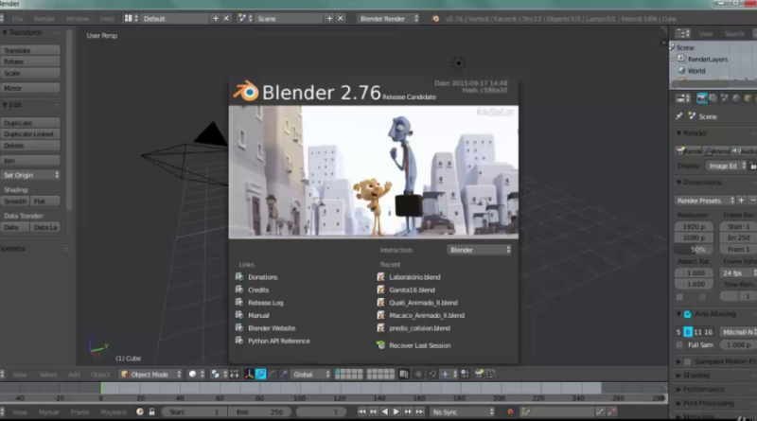Choose 16 anti-aliasing samples
Screen dimensions: 757x421
point(708,332)
